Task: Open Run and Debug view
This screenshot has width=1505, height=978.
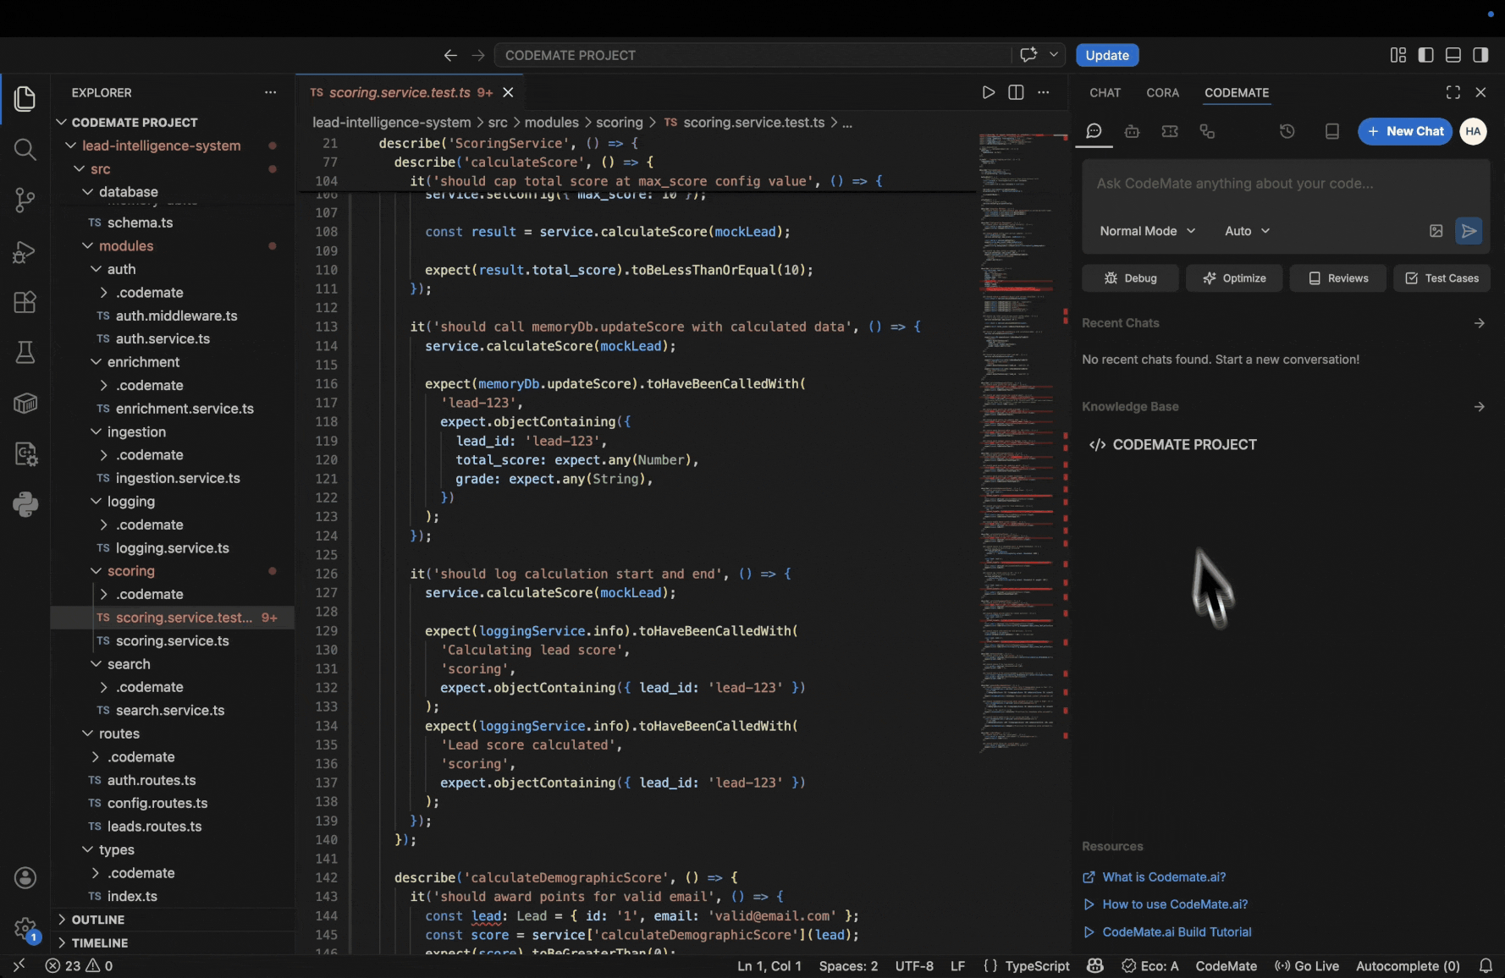Action: [25, 251]
